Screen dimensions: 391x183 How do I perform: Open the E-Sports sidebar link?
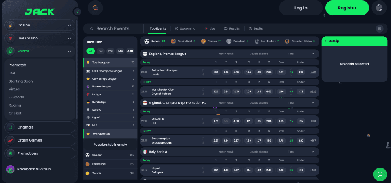[16, 97]
